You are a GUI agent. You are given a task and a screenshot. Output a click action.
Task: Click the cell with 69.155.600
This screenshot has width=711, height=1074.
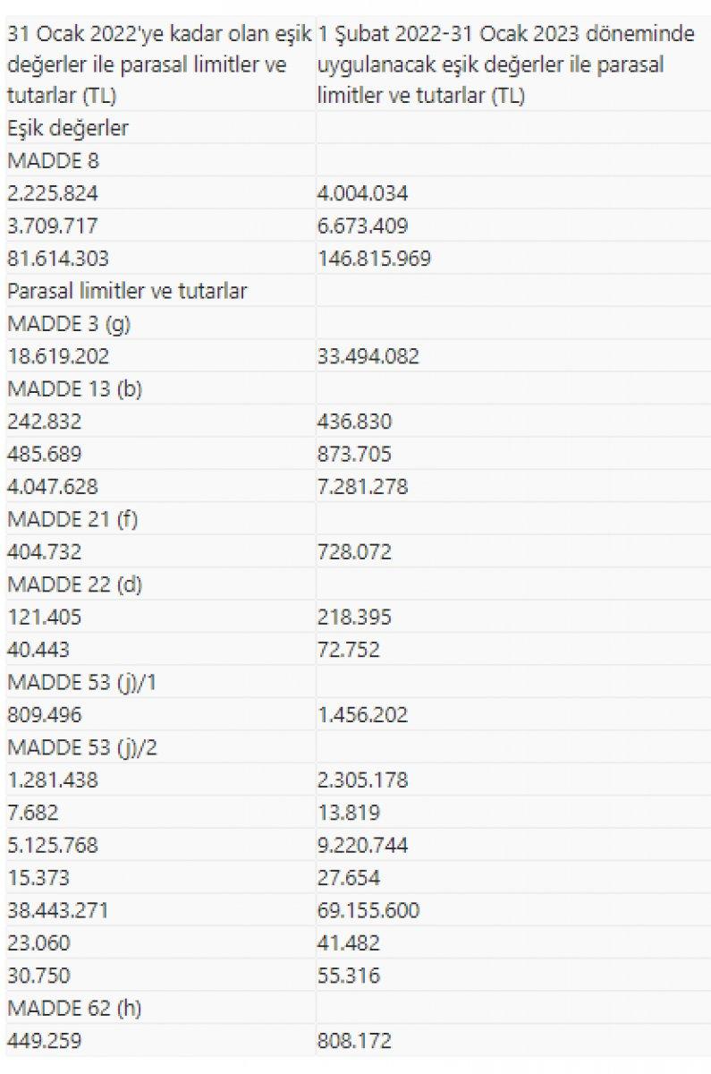368,910
